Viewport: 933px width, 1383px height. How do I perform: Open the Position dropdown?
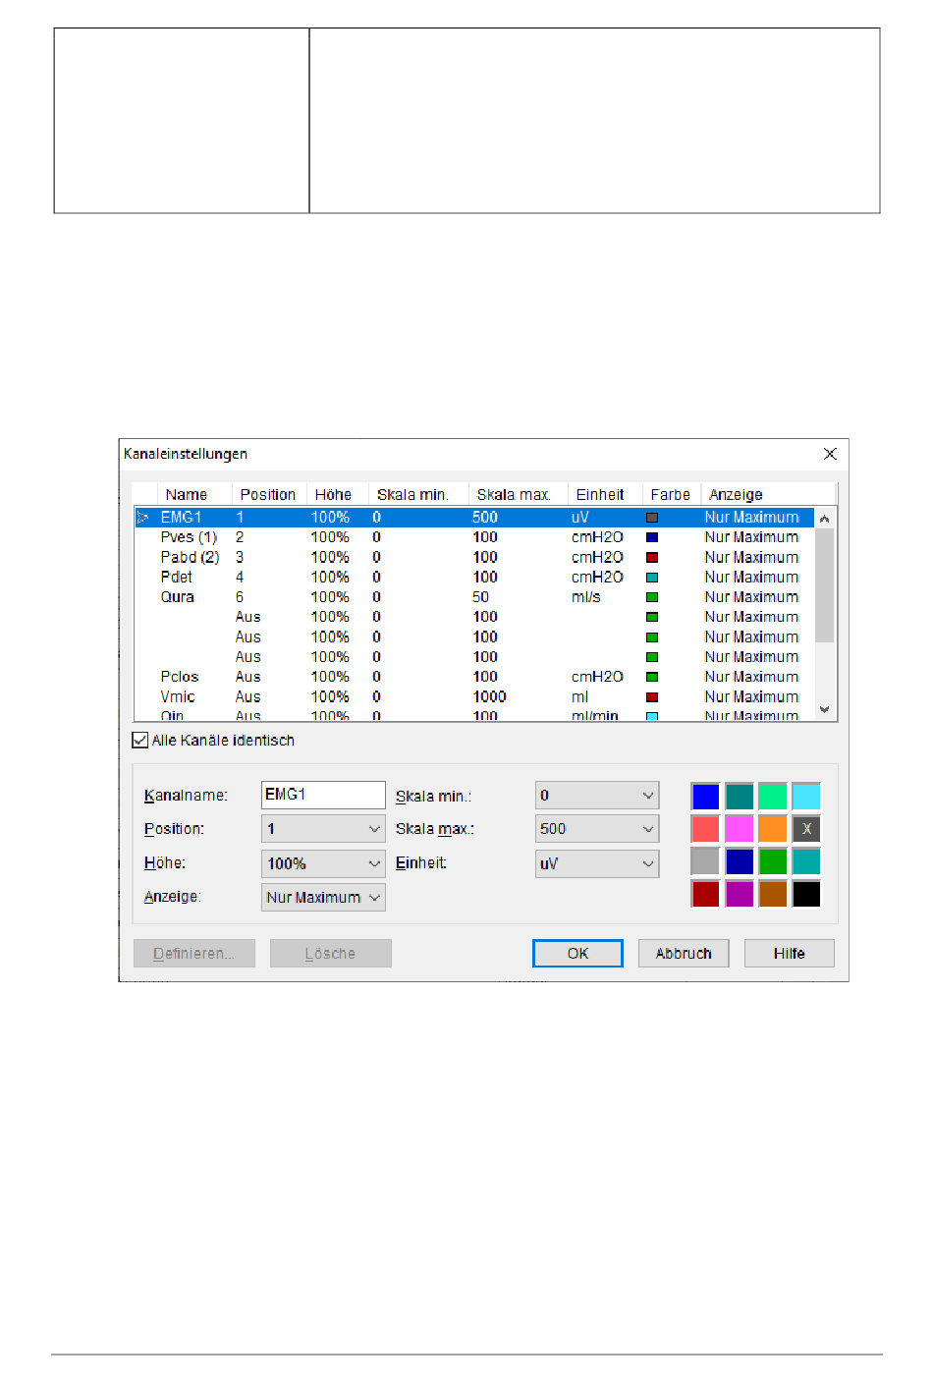pos(323,829)
